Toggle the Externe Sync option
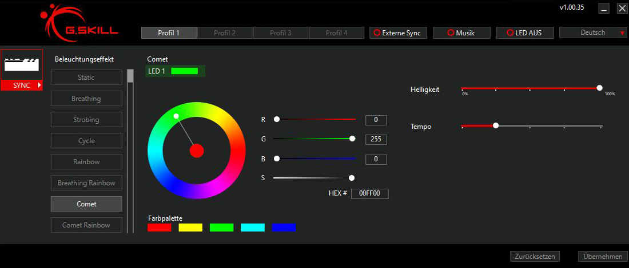 point(396,33)
